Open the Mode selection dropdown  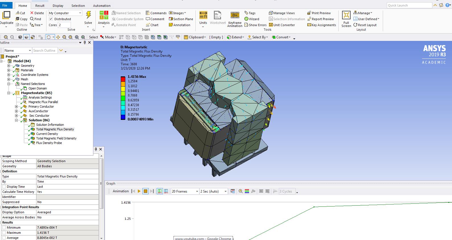pyautogui.click(x=108, y=37)
